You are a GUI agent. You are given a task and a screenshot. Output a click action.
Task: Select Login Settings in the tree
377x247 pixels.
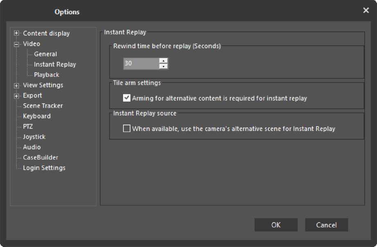(x=44, y=168)
